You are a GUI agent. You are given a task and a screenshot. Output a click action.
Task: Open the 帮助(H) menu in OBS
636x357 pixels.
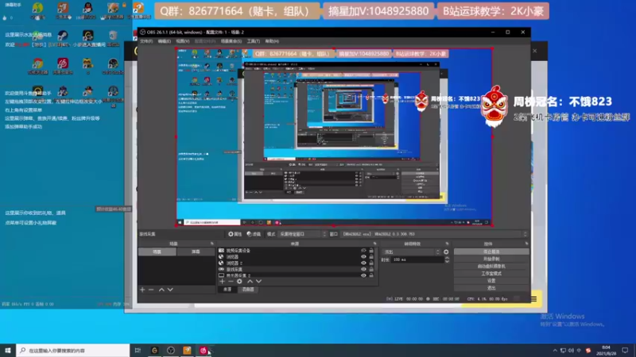[272, 41]
